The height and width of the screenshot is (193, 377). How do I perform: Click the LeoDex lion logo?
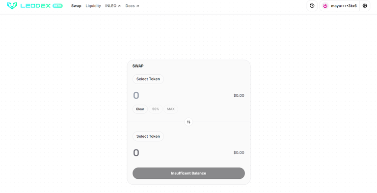[12, 6]
